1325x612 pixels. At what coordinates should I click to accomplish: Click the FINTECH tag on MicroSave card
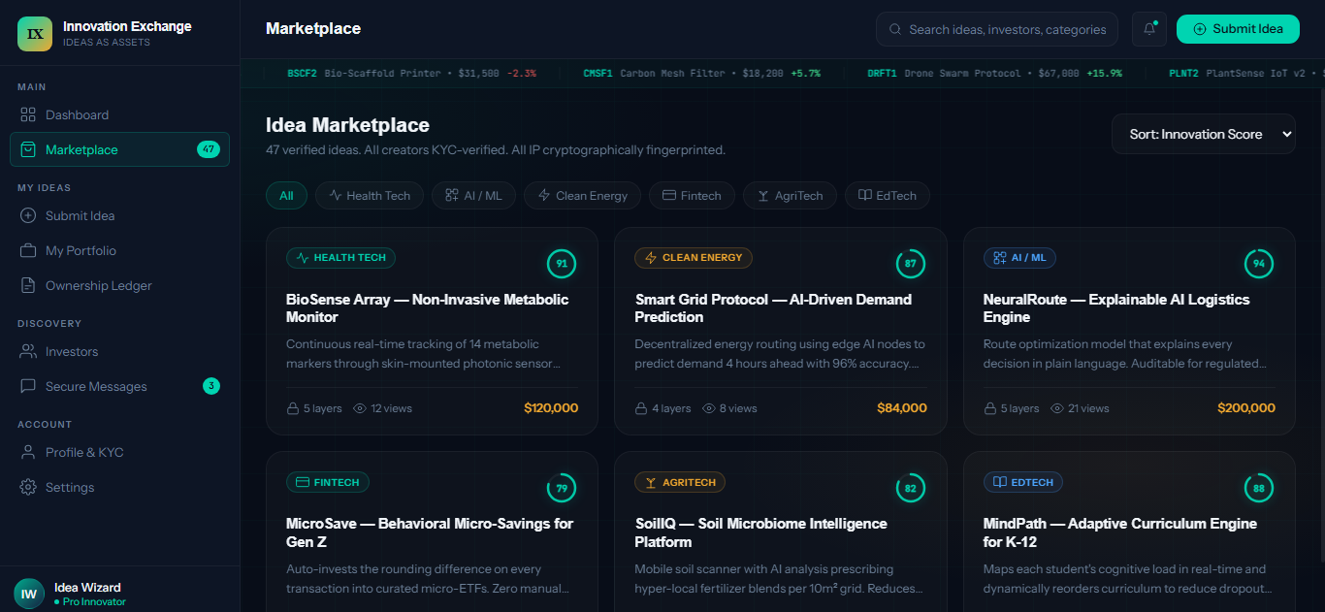click(x=328, y=482)
